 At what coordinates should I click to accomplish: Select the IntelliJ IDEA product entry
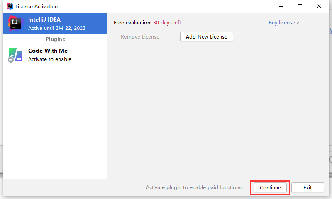click(x=55, y=24)
